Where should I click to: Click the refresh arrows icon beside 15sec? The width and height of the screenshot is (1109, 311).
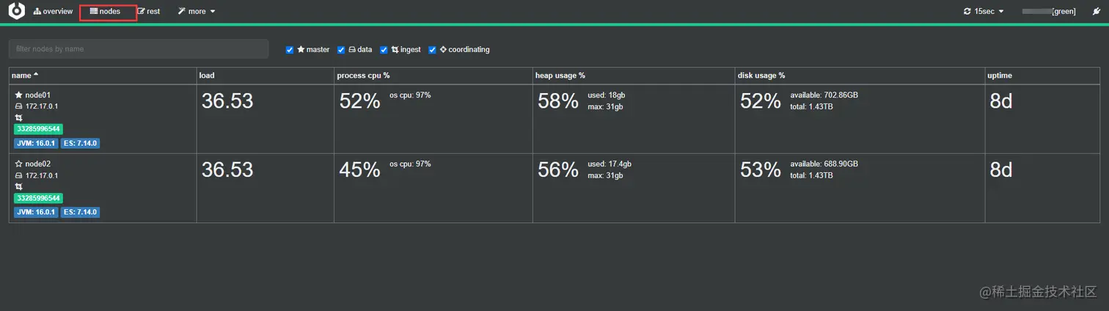point(967,12)
